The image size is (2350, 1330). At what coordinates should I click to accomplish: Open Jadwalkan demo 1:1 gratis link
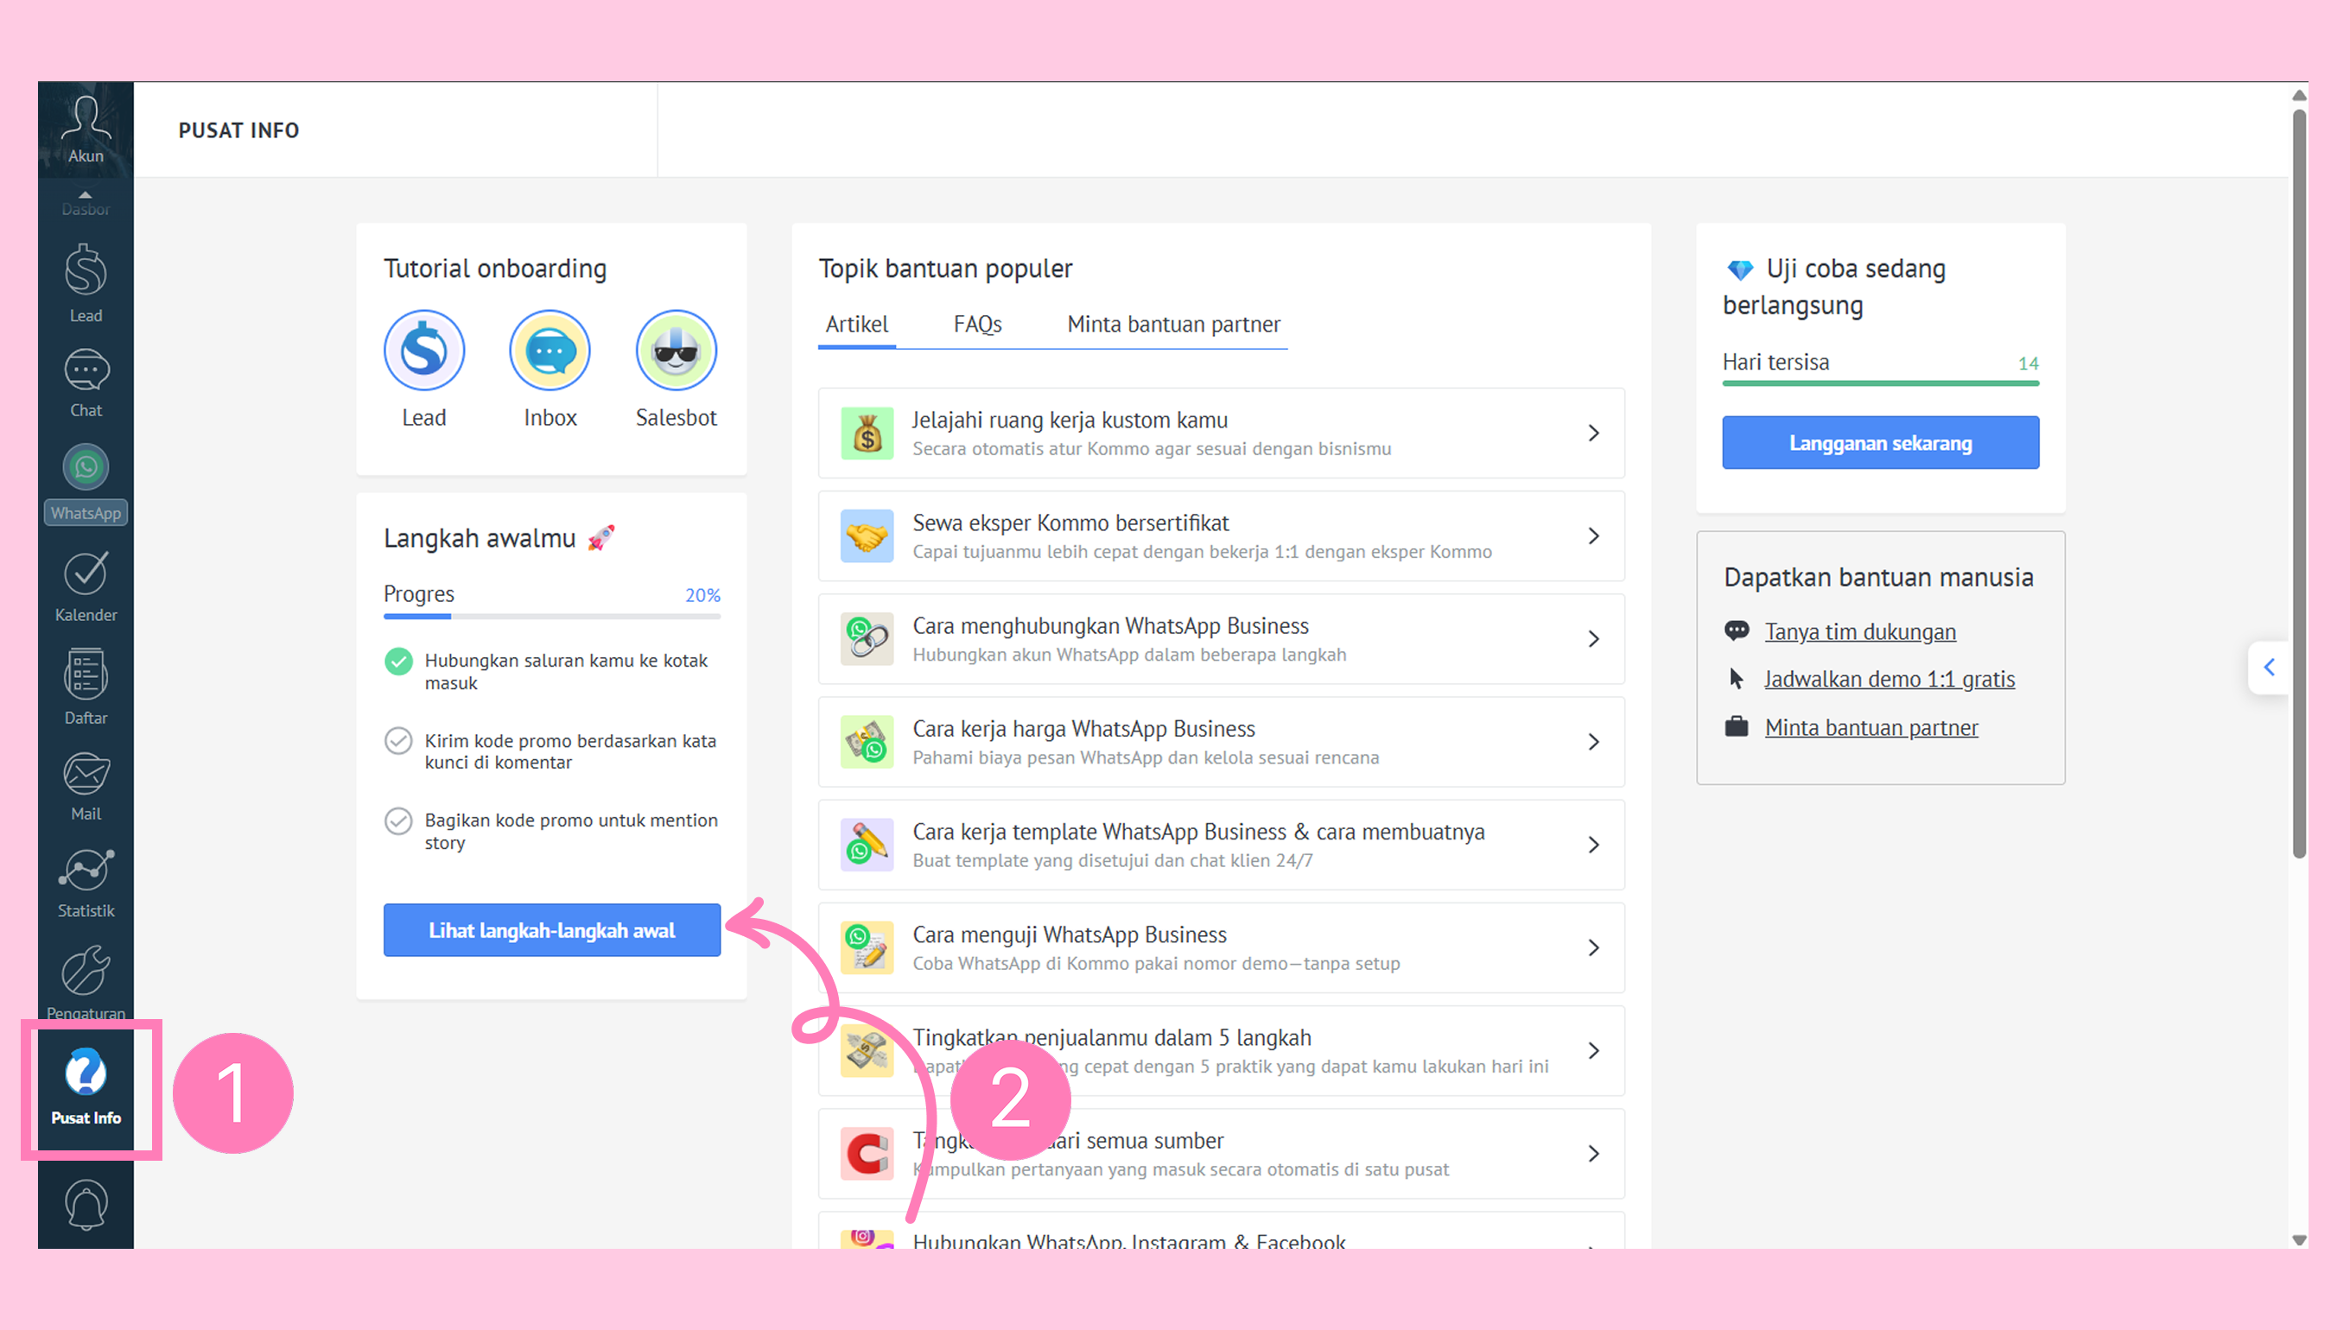(1889, 679)
